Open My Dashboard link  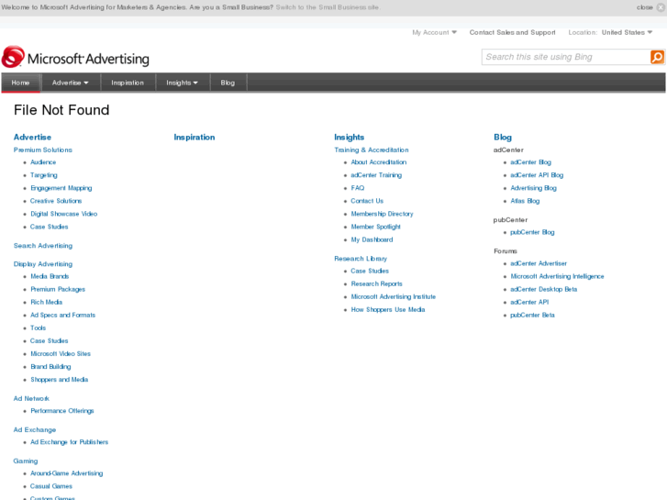point(372,239)
